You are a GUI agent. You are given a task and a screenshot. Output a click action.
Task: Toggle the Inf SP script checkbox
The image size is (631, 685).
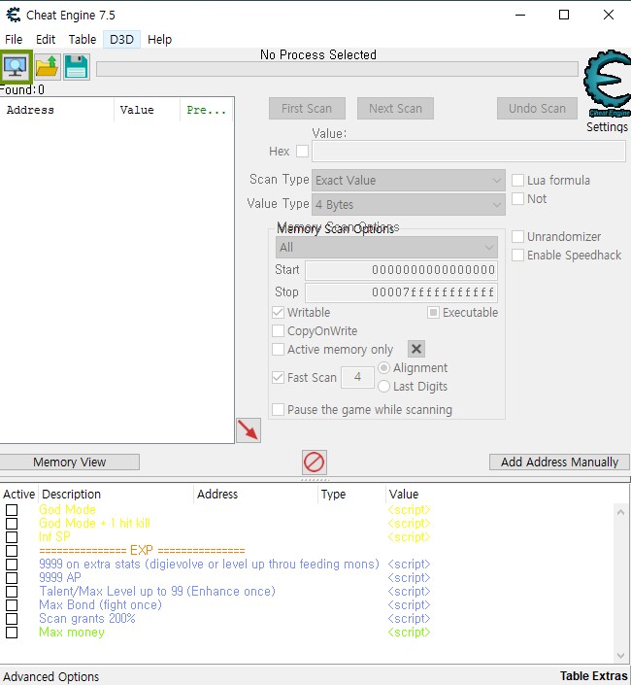[x=12, y=537]
